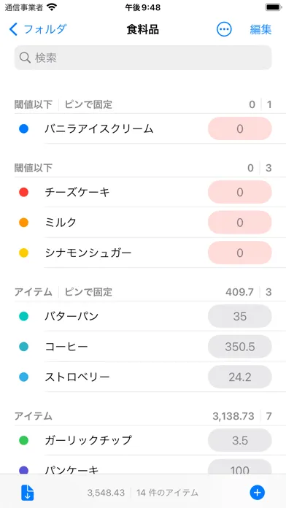The image size is (286, 508).
Task: Tap 編集 to edit the list
Action: (x=260, y=29)
